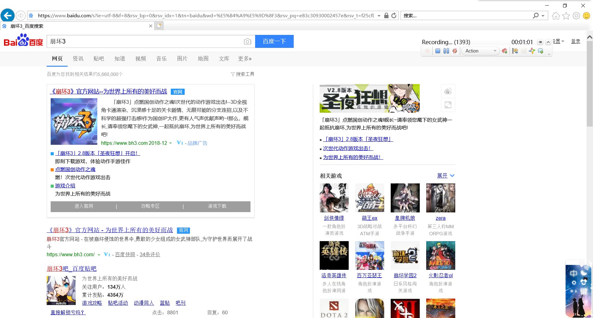Image resolution: width=593 pixels, height=318 pixels.
Task: Switch to the 视频 search tab
Action: tap(141, 59)
